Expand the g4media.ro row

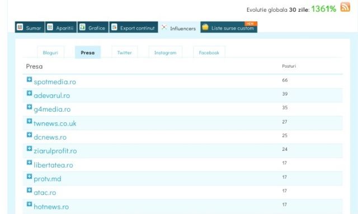point(29,107)
